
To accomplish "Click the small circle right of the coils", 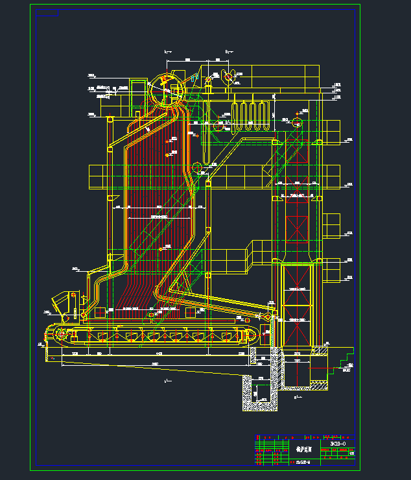I will pyautogui.click(x=297, y=122).
